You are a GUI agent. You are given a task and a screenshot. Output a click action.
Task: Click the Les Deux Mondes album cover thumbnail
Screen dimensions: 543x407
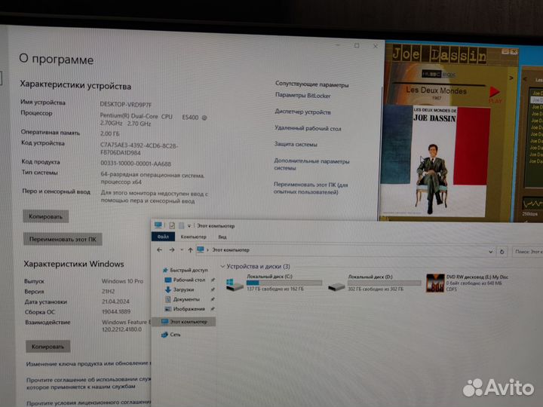click(x=435, y=161)
